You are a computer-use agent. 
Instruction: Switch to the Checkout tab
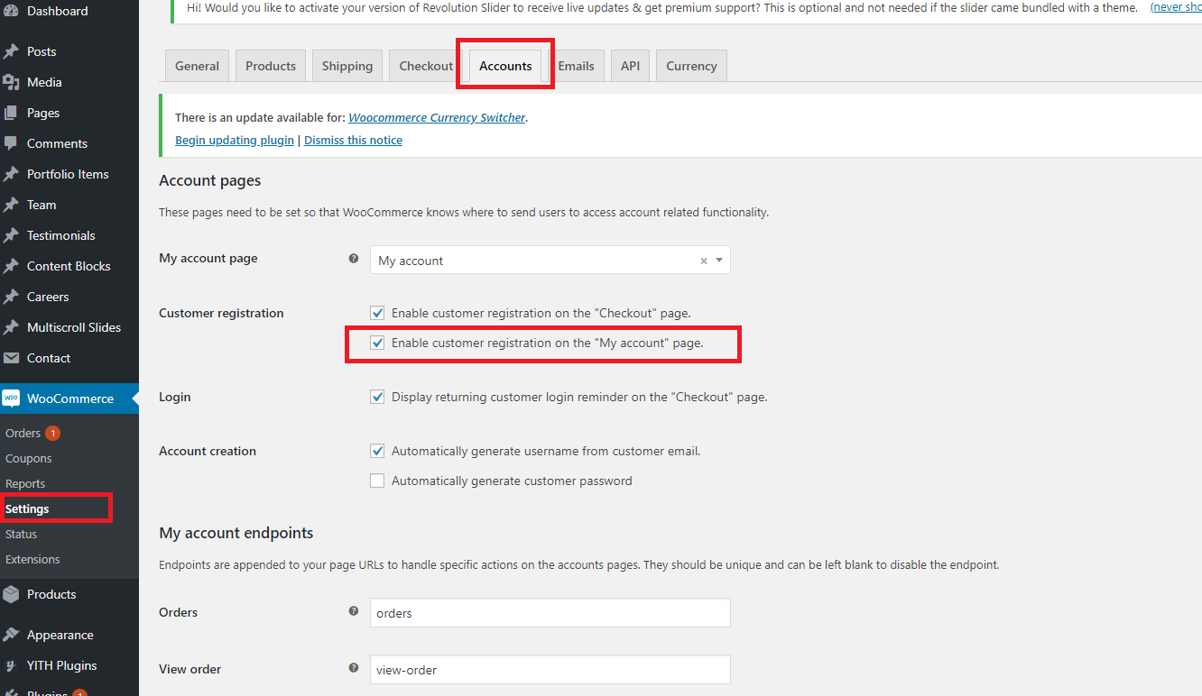pos(426,66)
